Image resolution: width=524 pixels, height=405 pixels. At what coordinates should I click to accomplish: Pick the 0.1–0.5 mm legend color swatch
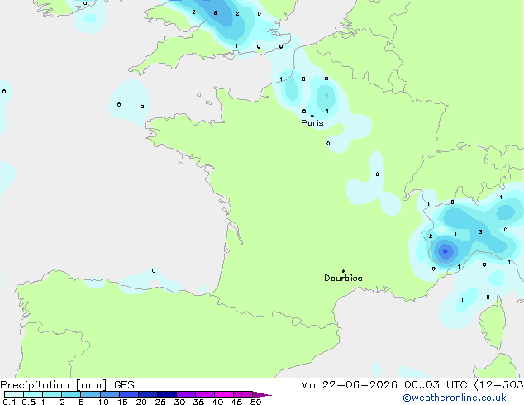[14, 394]
